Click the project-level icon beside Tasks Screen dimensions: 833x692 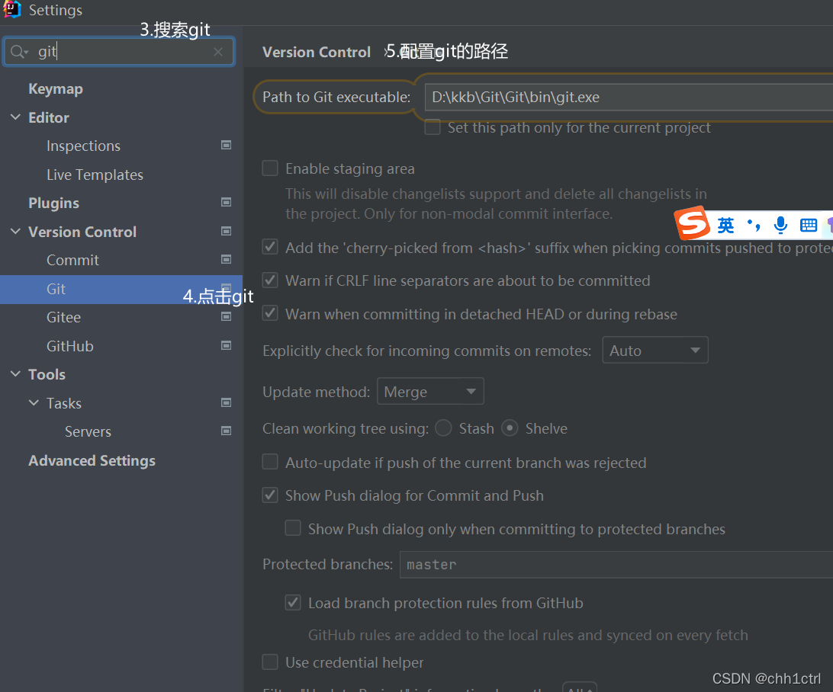pyautogui.click(x=226, y=403)
